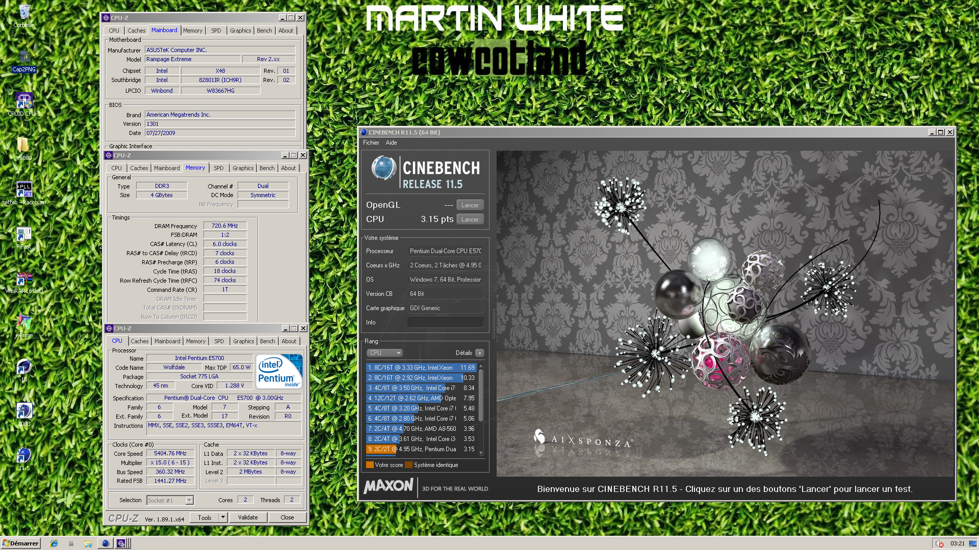Click the rendered scene preview image

pyautogui.click(x=725, y=314)
